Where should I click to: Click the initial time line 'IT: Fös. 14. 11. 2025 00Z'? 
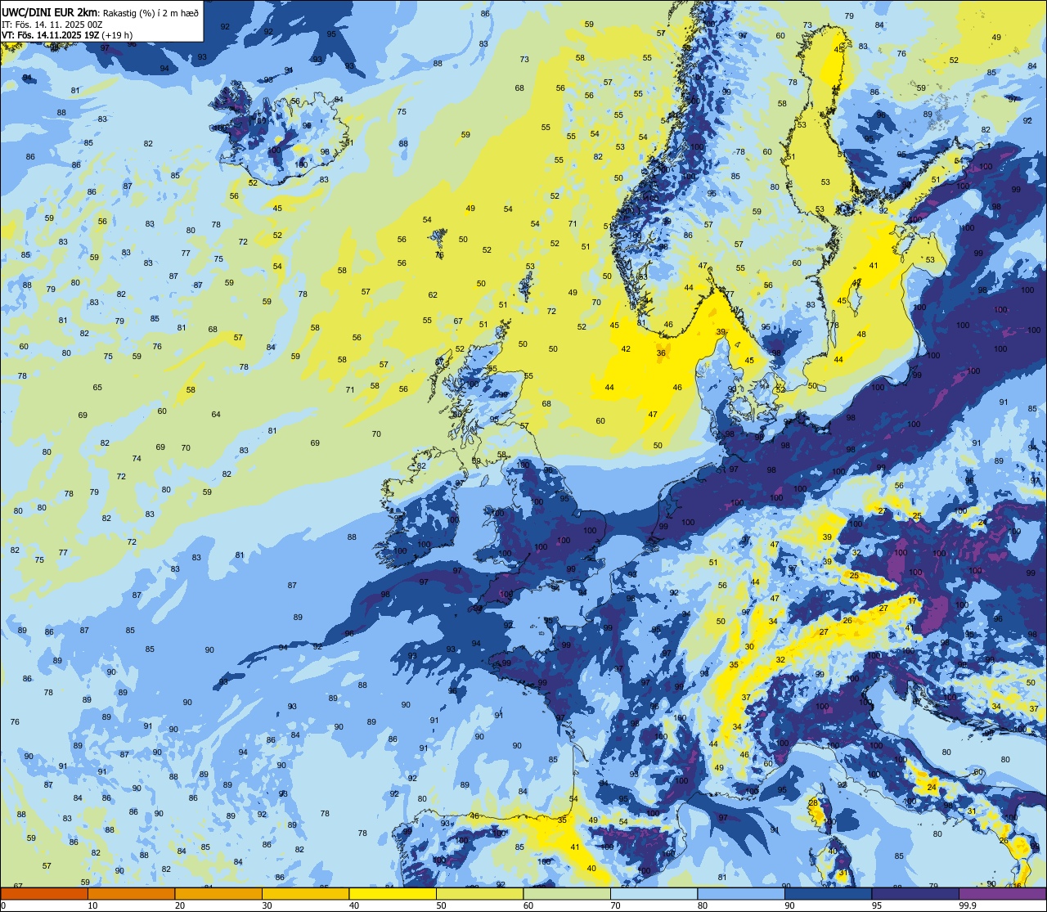point(52,24)
